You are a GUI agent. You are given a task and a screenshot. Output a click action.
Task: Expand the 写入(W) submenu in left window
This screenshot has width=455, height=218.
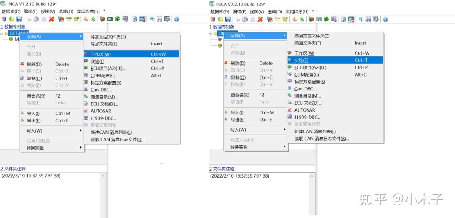52,131
